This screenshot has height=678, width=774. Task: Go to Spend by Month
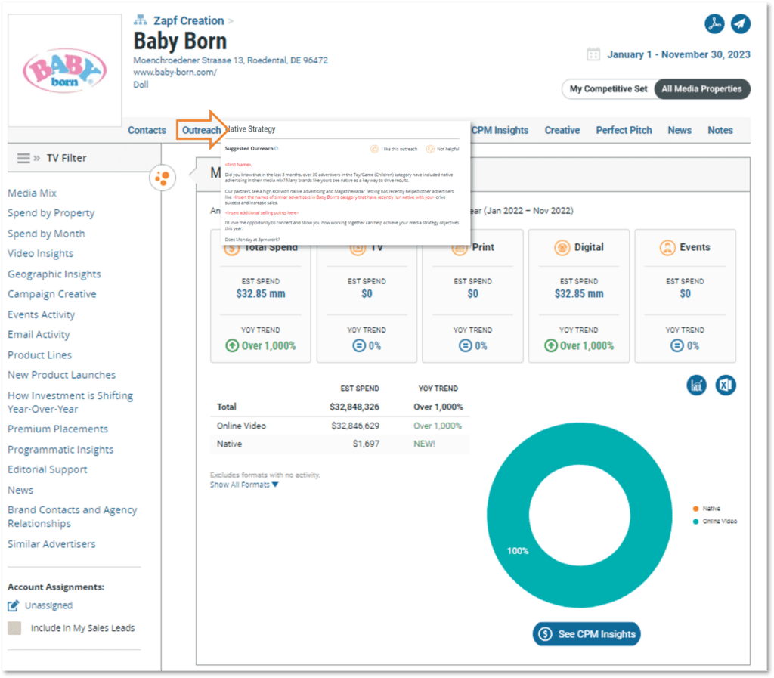[x=46, y=234]
